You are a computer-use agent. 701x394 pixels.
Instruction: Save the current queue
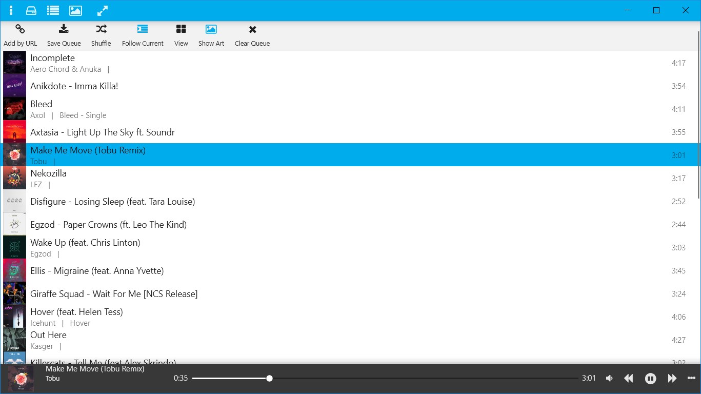click(x=64, y=34)
